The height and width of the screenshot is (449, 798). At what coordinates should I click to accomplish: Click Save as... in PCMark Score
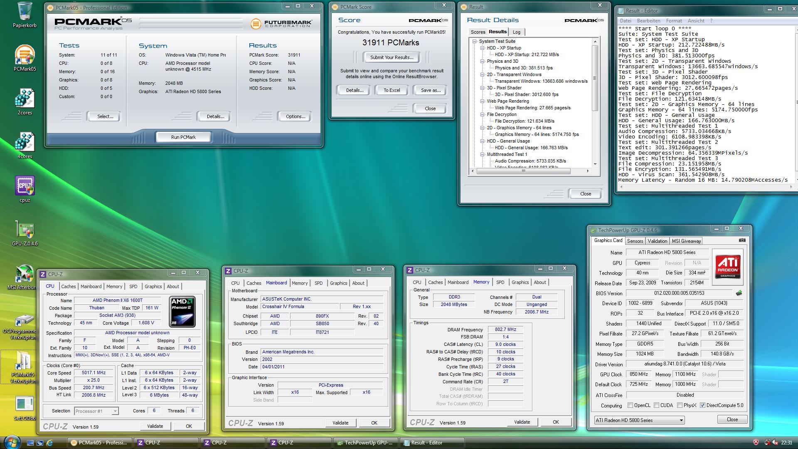[431, 90]
